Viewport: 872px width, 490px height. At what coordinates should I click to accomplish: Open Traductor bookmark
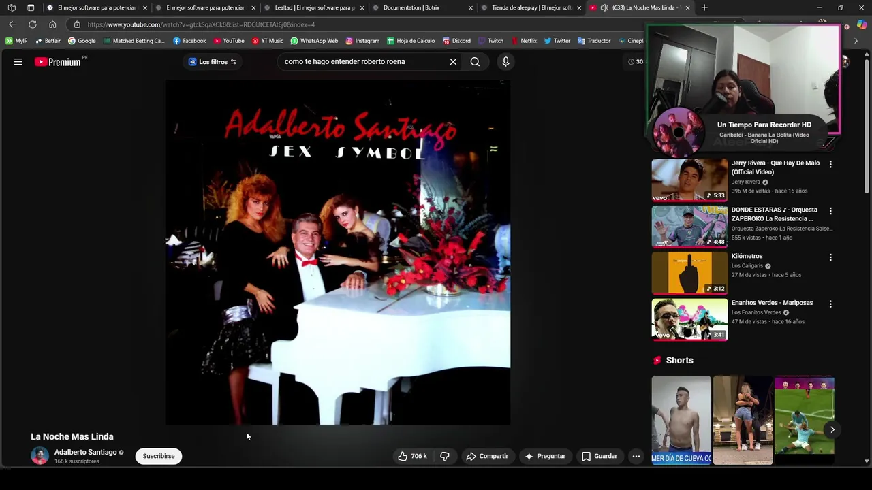click(594, 41)
